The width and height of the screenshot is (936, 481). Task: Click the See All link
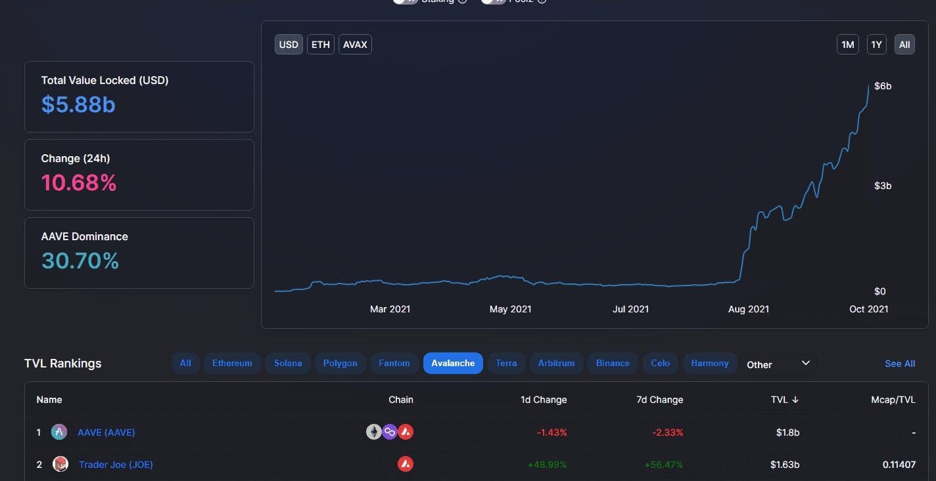(900, 364)
